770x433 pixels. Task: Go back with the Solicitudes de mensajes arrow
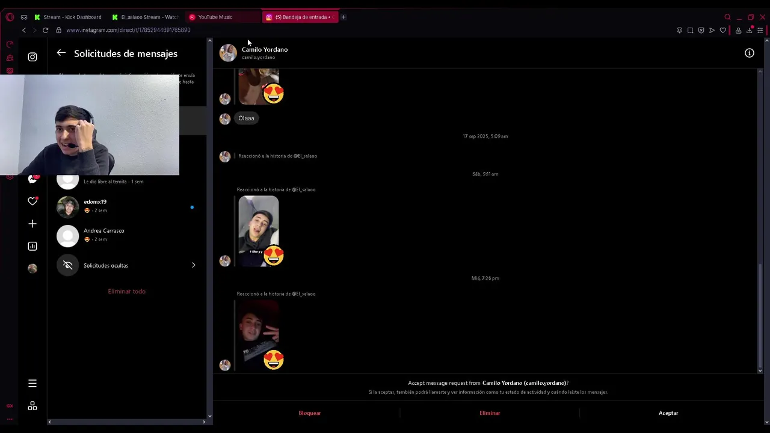(x=61, y=53)
